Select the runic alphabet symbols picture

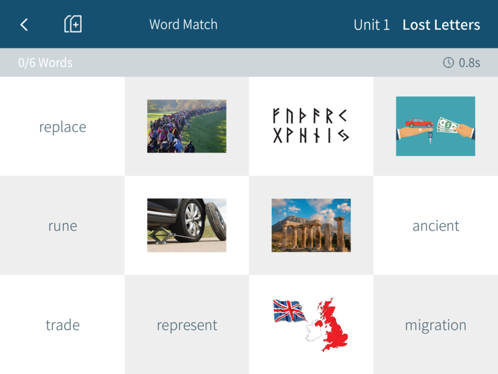click(311, 126)
